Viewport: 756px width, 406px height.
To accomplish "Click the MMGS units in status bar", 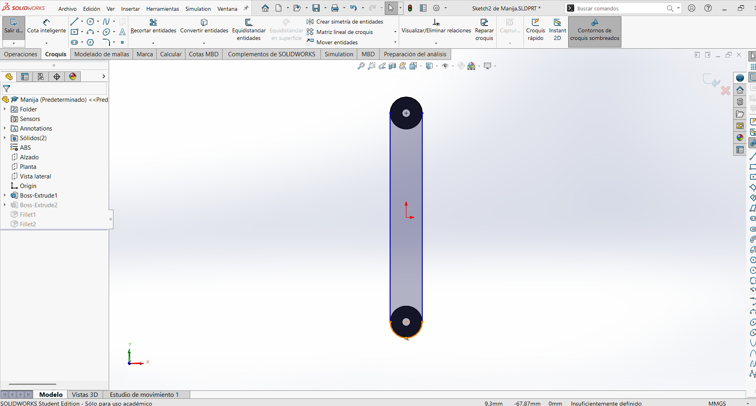I will point(717,403).
